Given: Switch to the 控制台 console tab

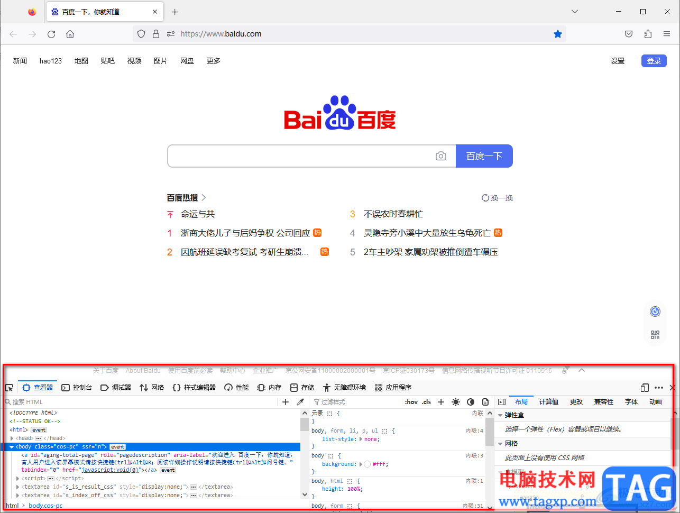Looking at the screenshot, I should click(x=77, y=388).
